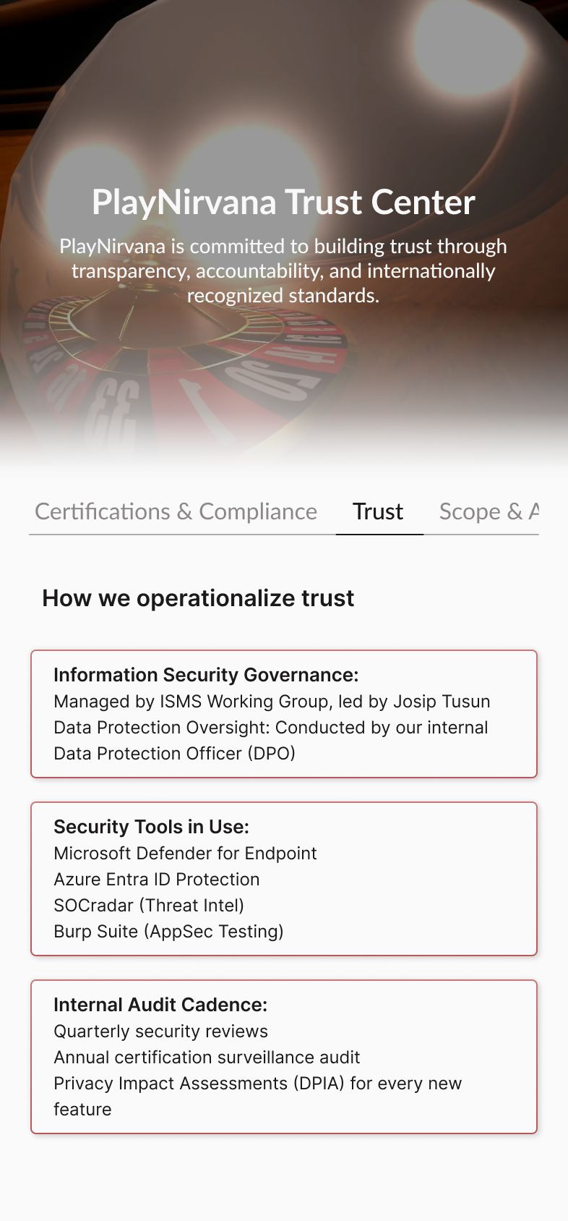The width and height of the screenshot is (568, 1221).
Task: Select the Trust tab
Action: coord(378,511)
